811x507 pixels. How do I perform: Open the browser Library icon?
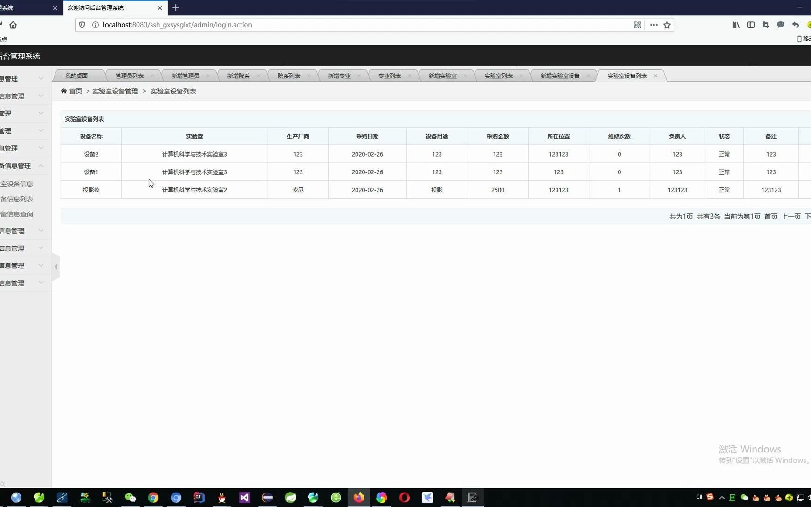[735, 25]
